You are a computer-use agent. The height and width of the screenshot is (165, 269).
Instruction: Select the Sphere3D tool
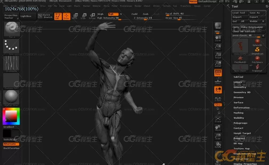tap(257, 42)
